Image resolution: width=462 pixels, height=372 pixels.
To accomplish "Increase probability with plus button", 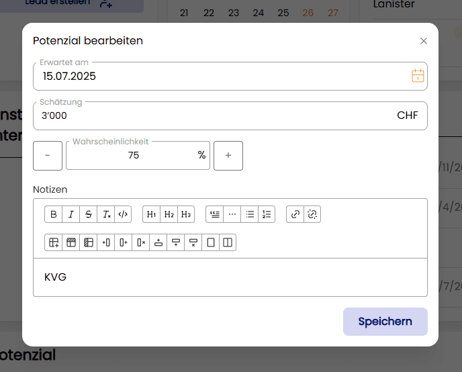I will (x=228, y=156).
